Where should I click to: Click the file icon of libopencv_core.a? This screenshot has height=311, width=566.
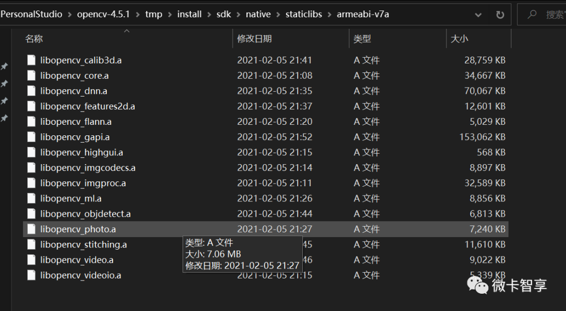tap(31, 76)
